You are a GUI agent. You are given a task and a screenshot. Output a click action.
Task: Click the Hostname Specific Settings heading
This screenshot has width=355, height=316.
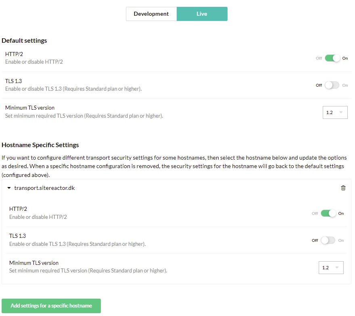click(x=40, y=145)
